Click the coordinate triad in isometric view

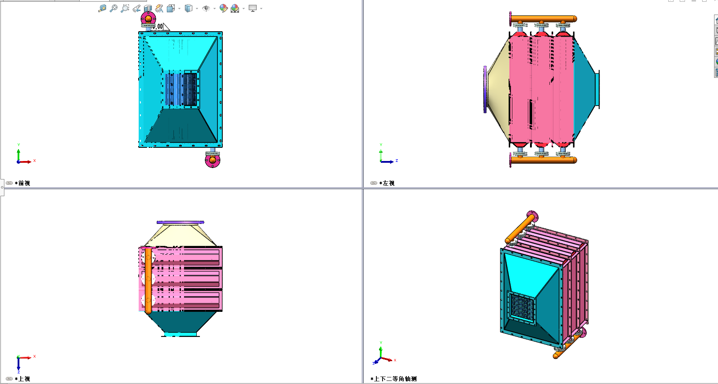pyautogui.click(x=383, y=353)
